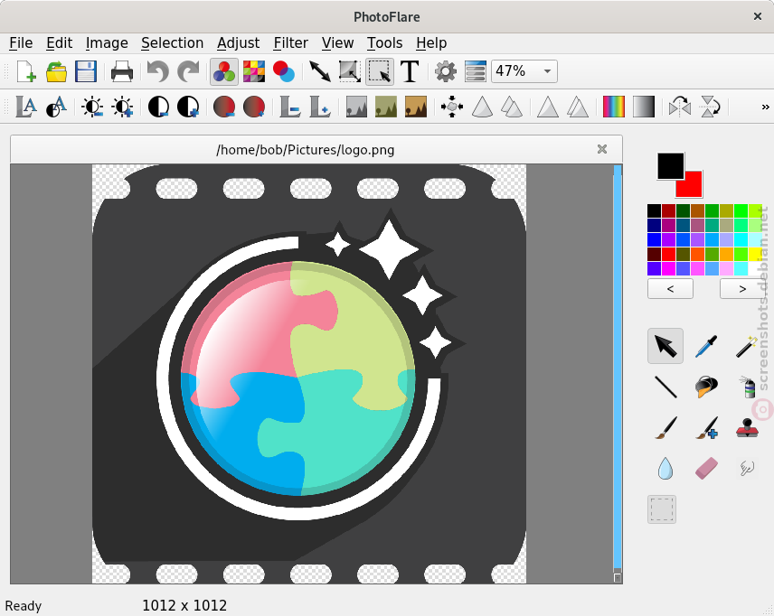Click the double flat triangles filter icon
Screen dimensions: 774x616
(x=578, y=107)
